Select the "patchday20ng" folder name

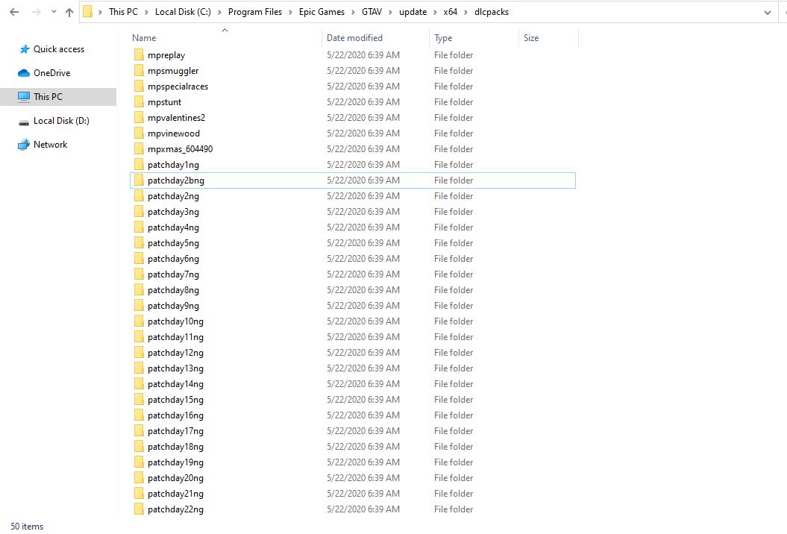click(x=175, y=478)
